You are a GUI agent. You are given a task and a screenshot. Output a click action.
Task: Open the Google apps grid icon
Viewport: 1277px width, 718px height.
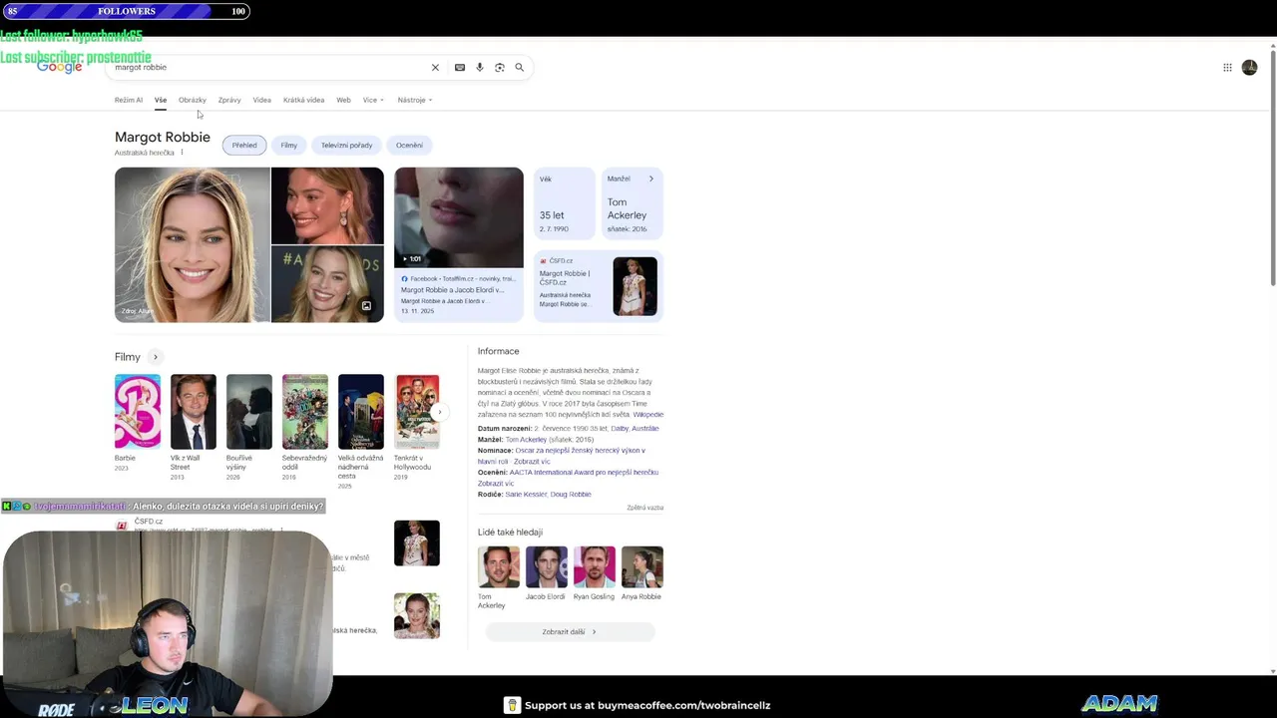click(1227, 68)
